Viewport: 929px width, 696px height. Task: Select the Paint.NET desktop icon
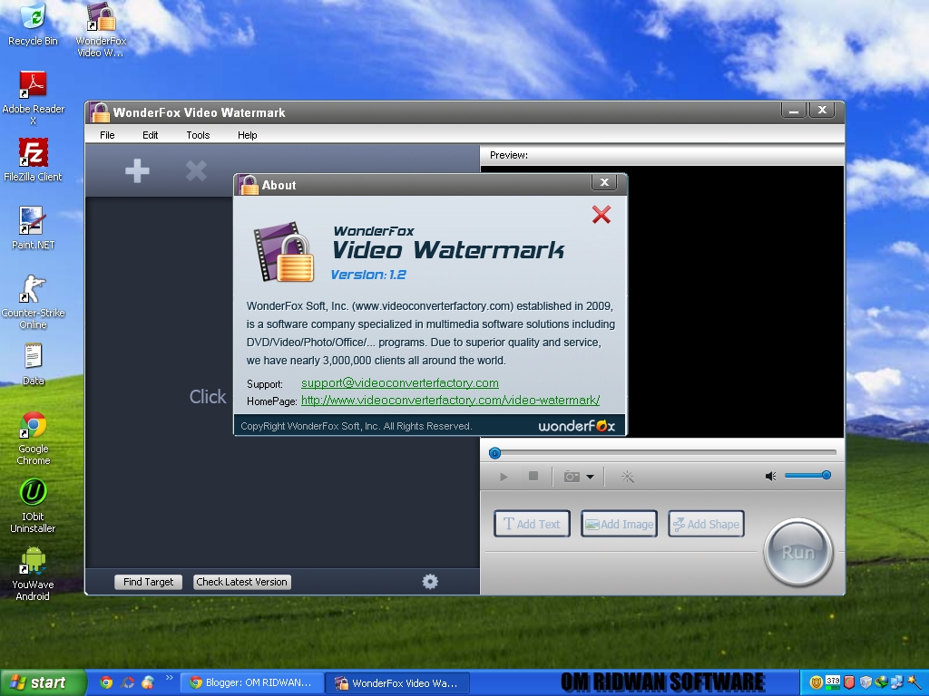[34, 227]
